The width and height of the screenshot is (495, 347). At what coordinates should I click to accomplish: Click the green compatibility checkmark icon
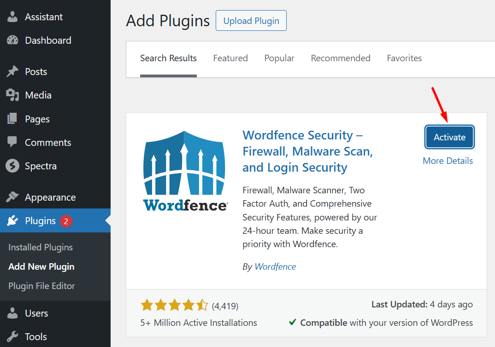tap(293, 322)
